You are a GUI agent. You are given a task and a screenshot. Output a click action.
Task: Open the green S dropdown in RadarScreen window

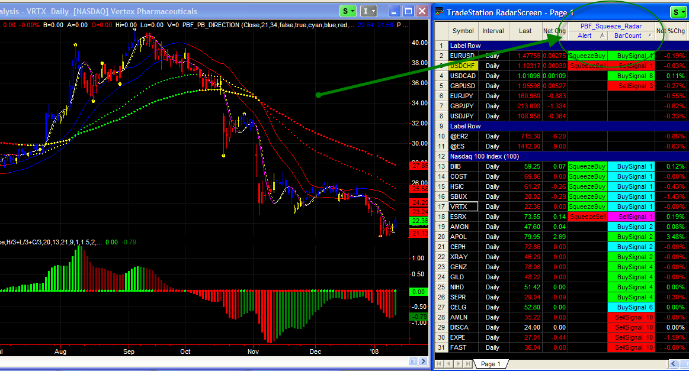(x=678, y=12)
